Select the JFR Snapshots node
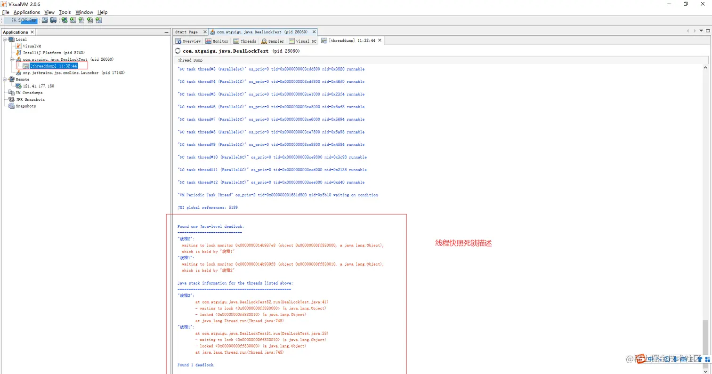712x374 pixels. tap(30, 99)
